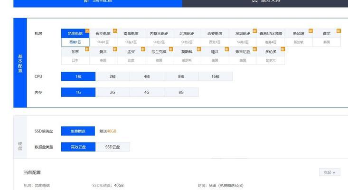Viewport: 348px width, 190px height.
Task: Pick 西安电信 西北1区 datacenter
Action: tap(215, 38)
